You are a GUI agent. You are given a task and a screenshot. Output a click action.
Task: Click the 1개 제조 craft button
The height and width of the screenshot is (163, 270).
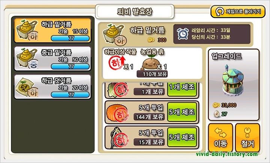click(x=182, y=89)
